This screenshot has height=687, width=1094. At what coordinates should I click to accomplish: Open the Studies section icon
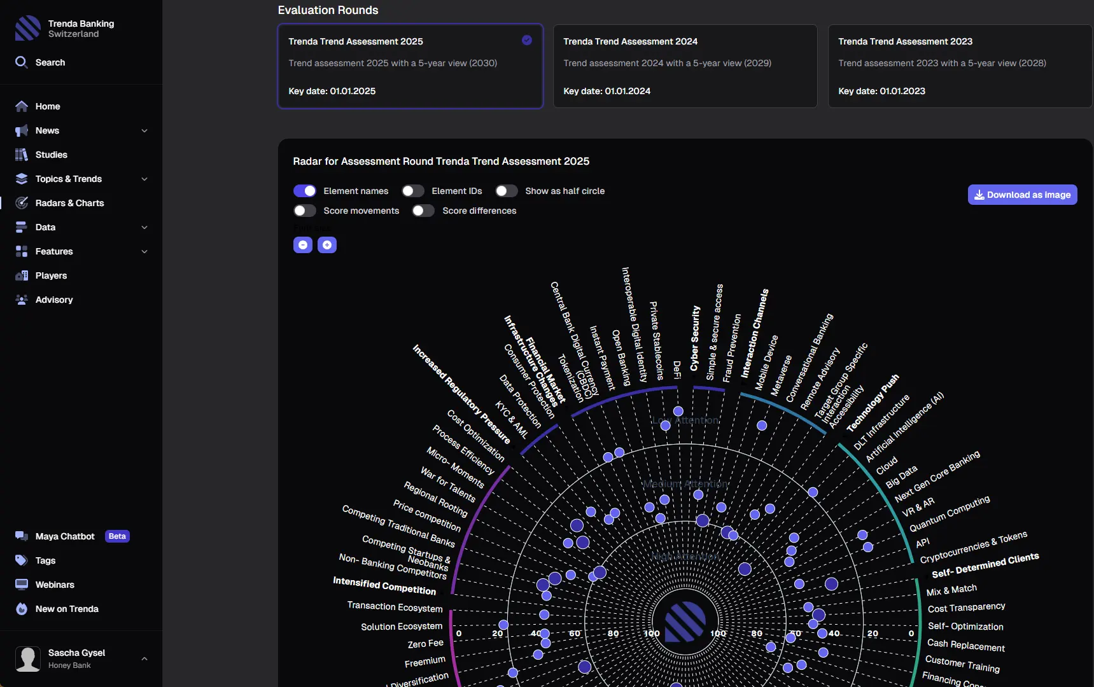click(x=21, y=155)
